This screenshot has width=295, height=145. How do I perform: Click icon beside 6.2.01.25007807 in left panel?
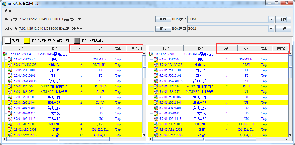pos(10,97)
